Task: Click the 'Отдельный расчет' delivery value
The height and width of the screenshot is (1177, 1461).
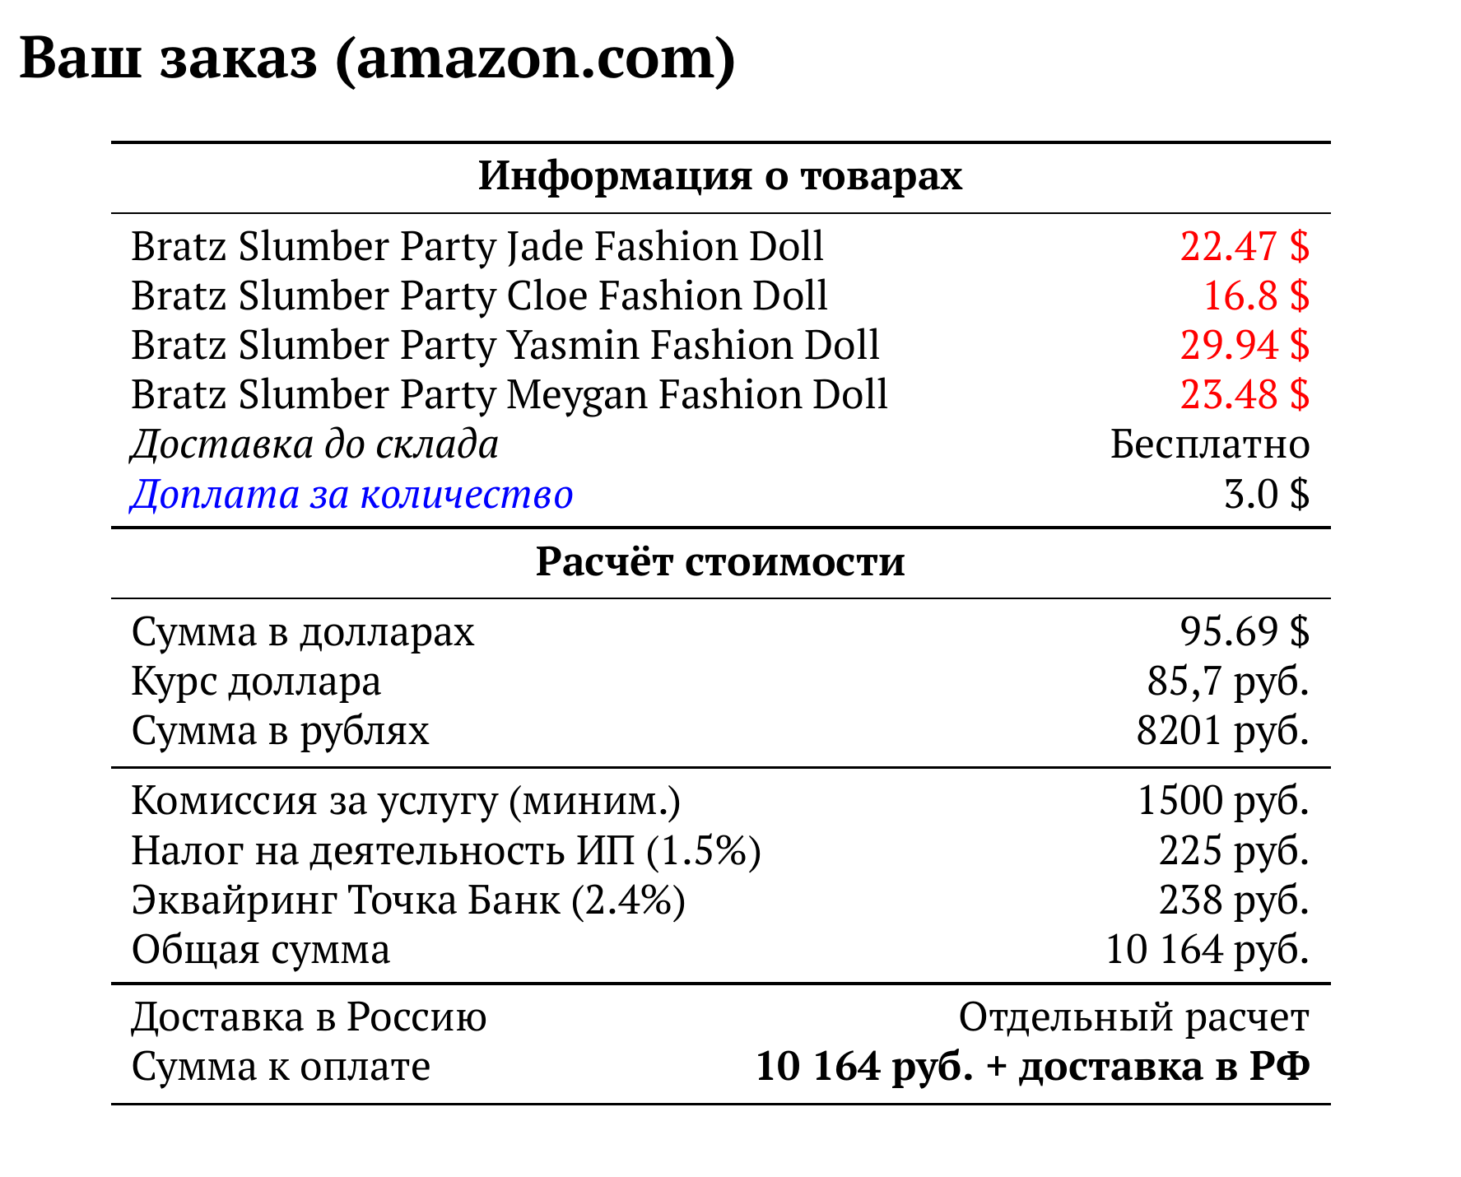Action: 1133,1017
